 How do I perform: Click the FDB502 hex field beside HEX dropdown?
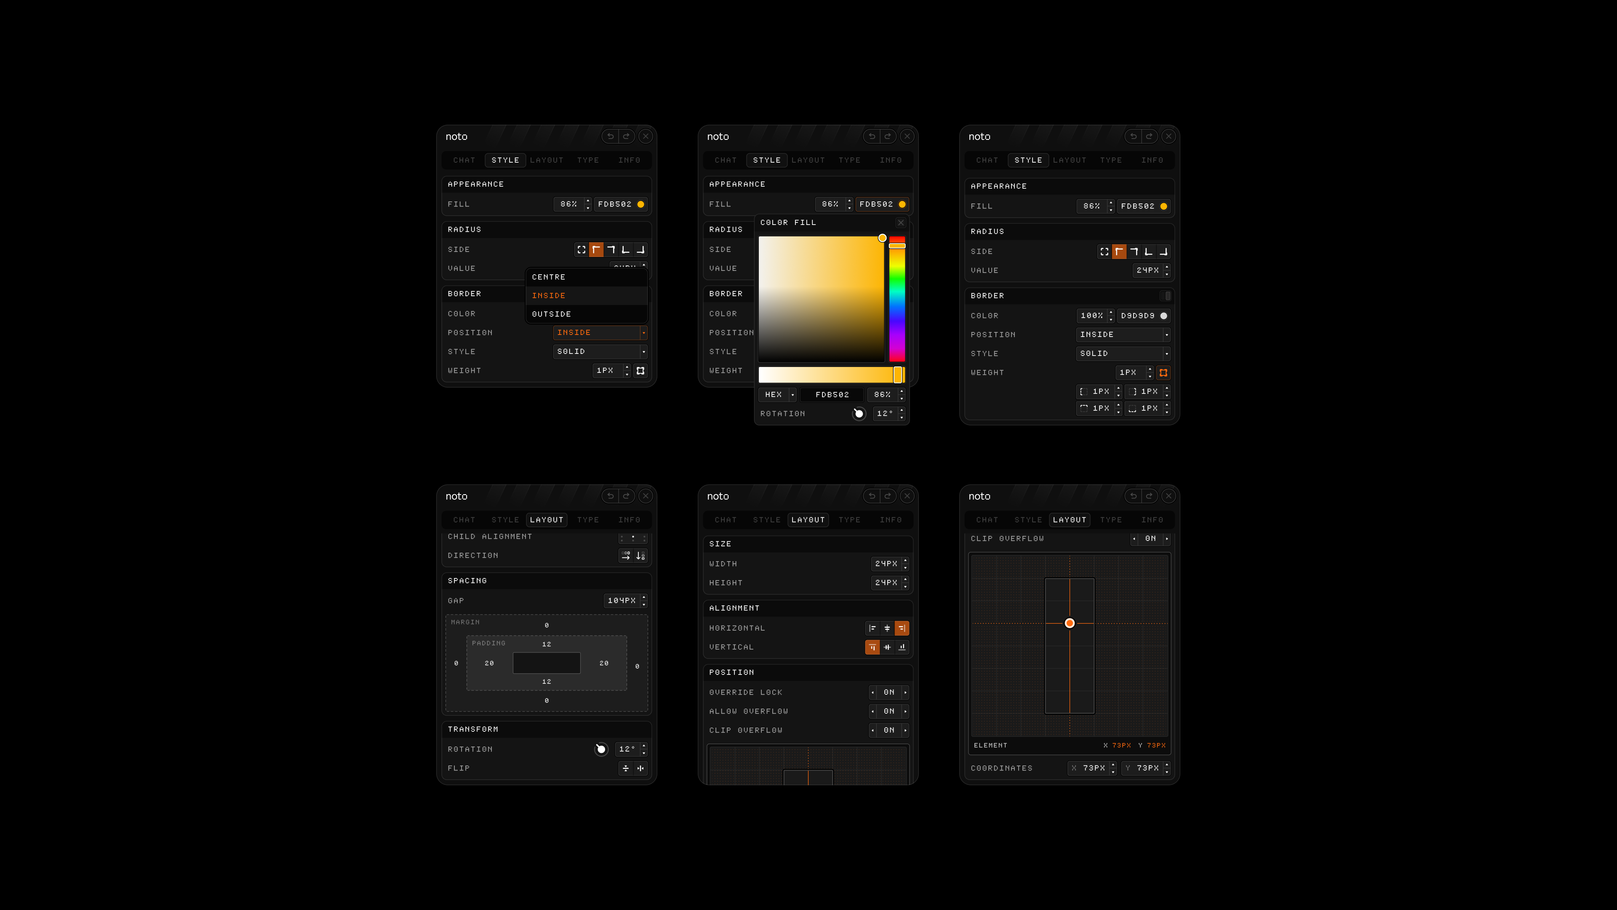(833, 395)
